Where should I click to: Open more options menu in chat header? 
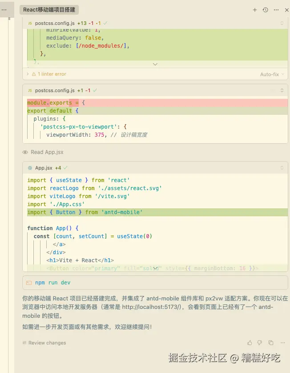coord(276,10)
